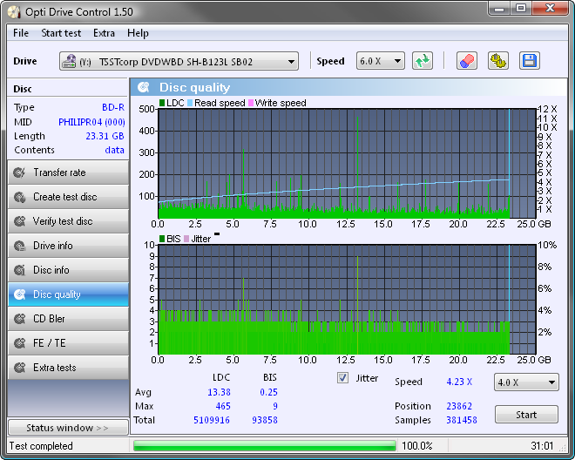The image size is (575, 460).
Task: Click the drive icon in Drive selector
Action: pyautogui.click(x=69, y=61)
